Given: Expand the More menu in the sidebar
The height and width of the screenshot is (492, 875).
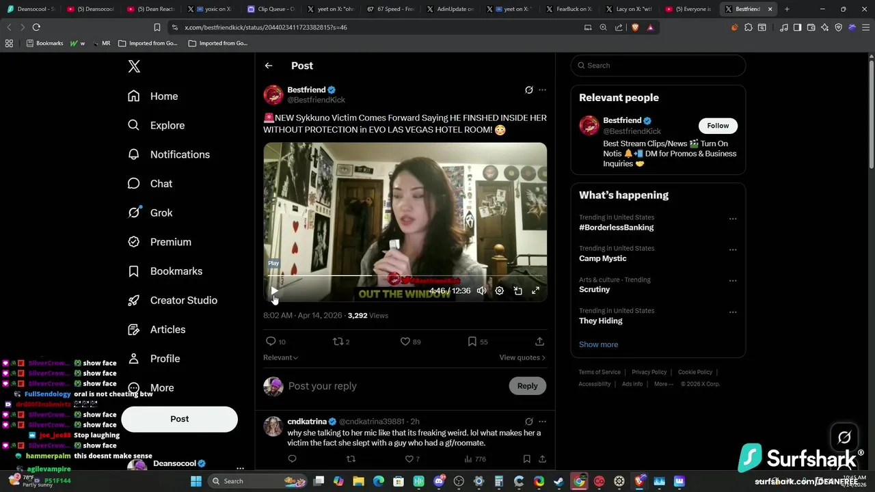Looking at the screenshot, I should 151,387.
